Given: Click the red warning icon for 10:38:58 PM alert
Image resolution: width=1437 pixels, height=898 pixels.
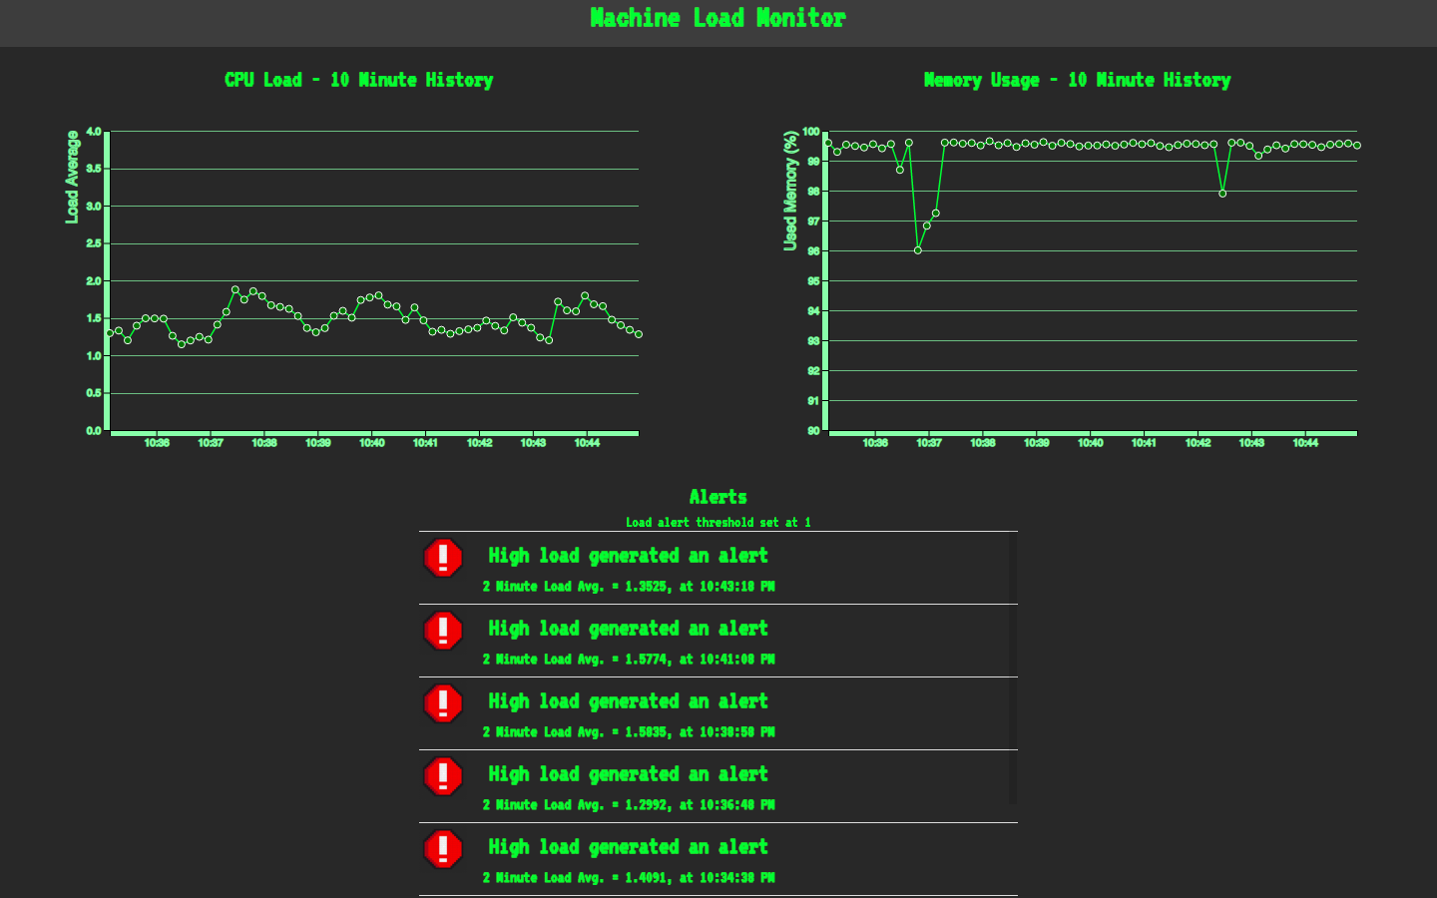Looking at the screenshot, I should pos(443,703).
